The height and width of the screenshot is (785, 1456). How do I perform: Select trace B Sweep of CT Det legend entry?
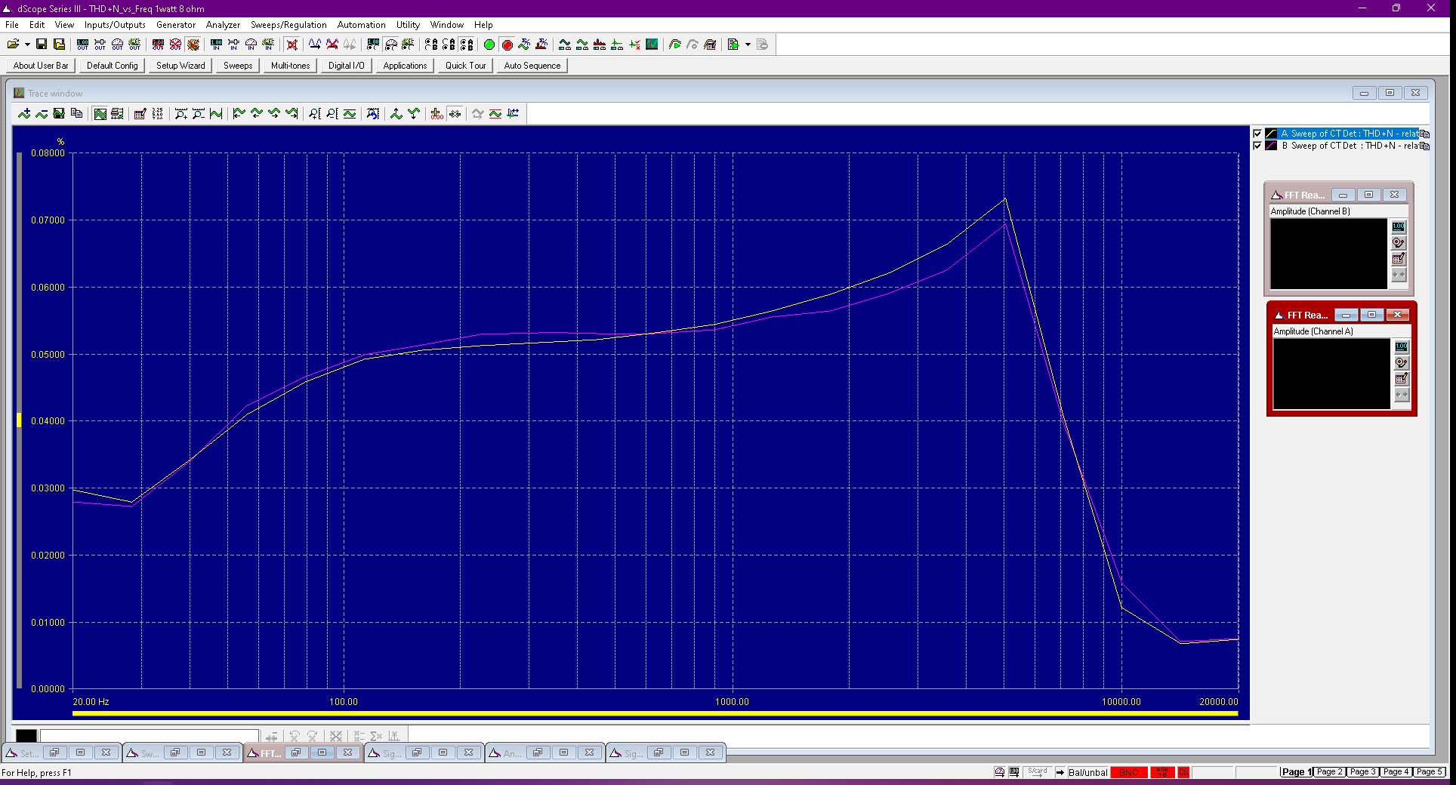[x=1349, y=146]
